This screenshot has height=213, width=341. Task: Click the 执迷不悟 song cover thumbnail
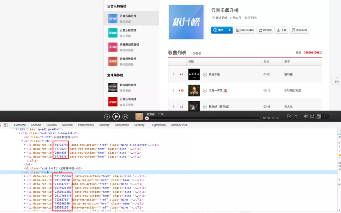click(x=194, y=74)
